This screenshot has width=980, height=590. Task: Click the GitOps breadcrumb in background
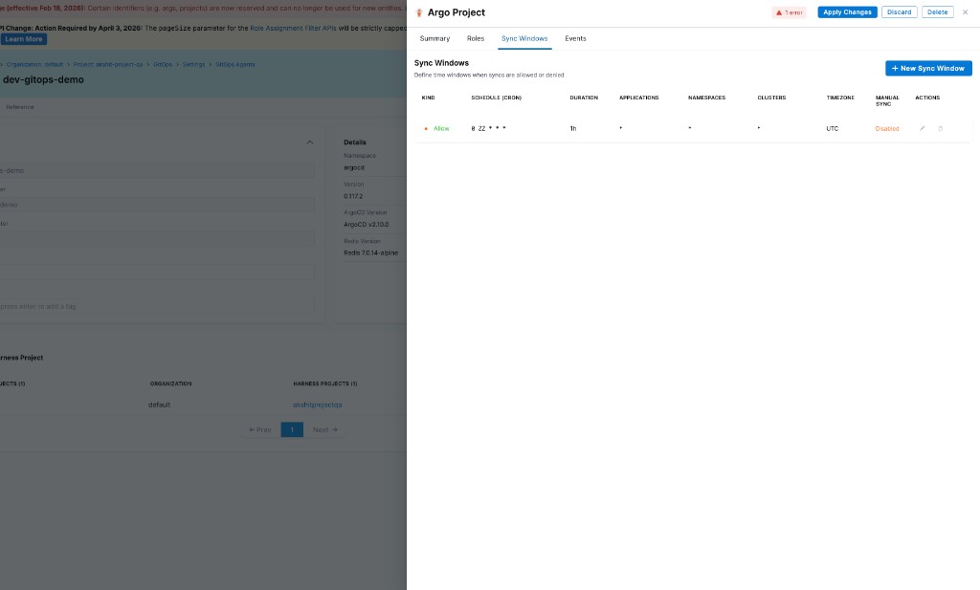tap(163, 65)
